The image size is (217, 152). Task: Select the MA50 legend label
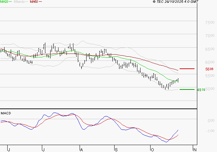[34, 2]
